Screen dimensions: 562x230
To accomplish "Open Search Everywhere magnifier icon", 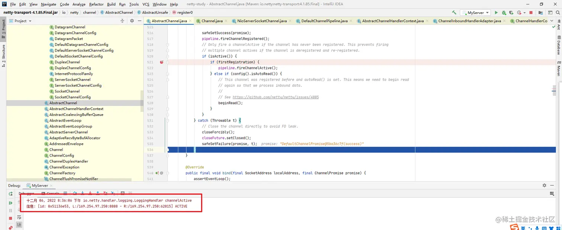I will pos(558,13).
